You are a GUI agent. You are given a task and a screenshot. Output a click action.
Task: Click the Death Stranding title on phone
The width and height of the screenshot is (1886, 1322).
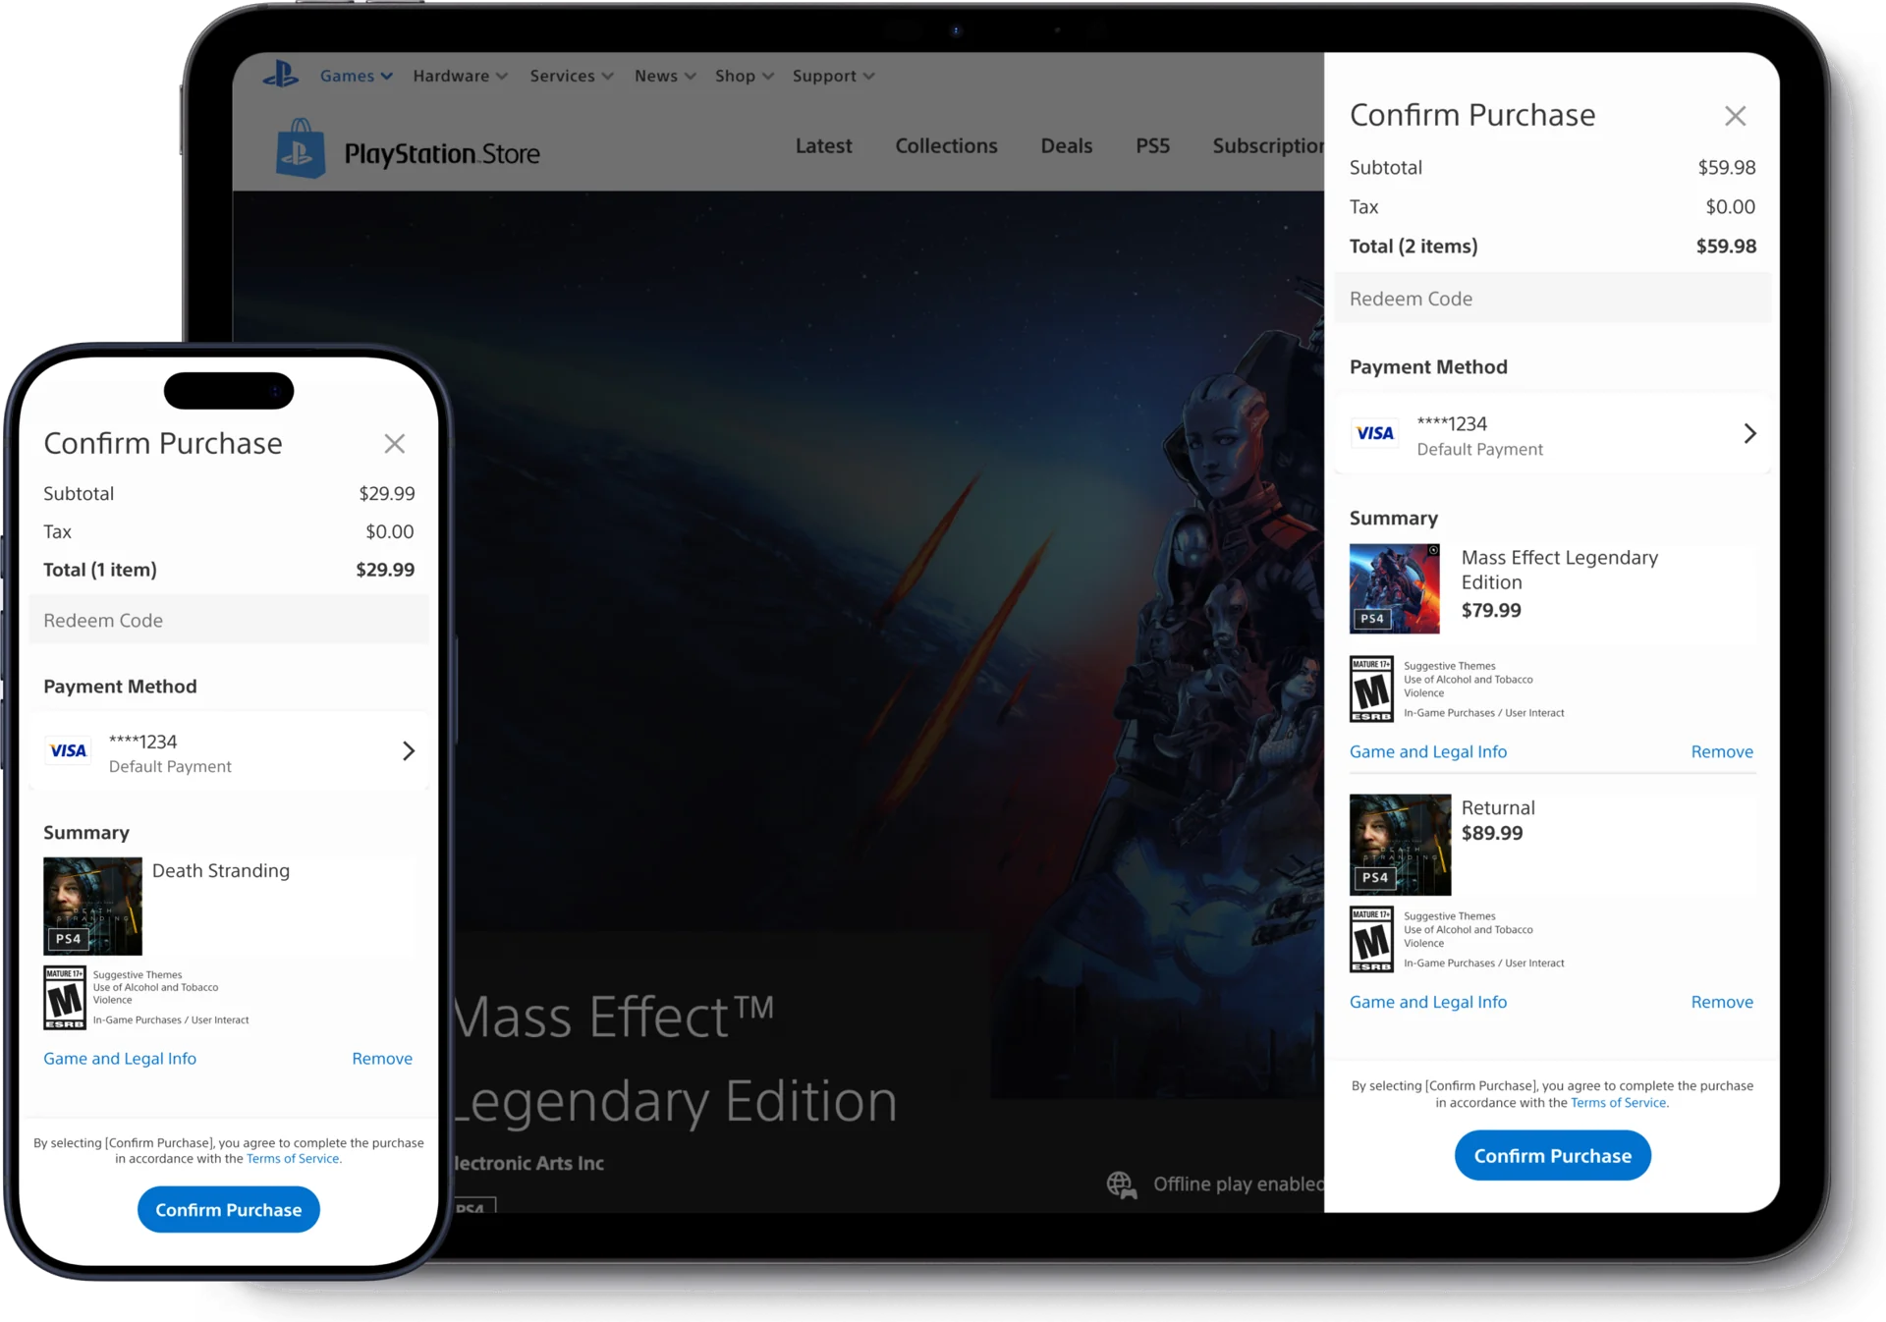click(x=221, y=871)
